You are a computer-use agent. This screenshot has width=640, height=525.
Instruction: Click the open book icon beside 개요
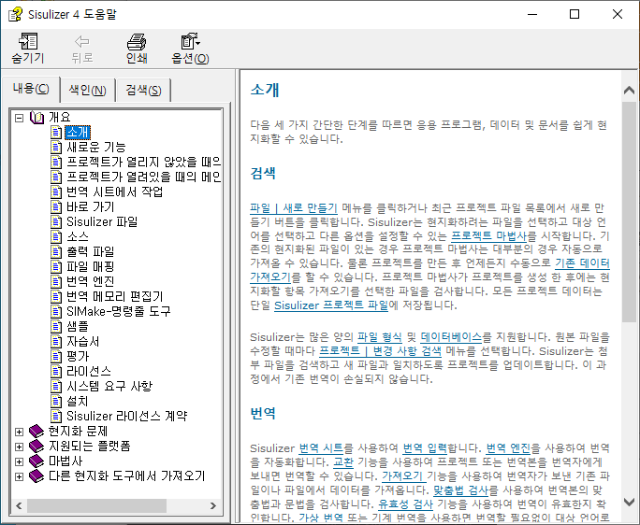(x=36, y=118)
